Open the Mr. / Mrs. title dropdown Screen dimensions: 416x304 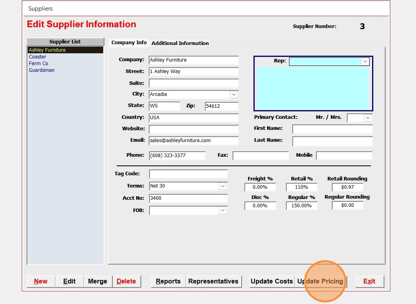368,118
